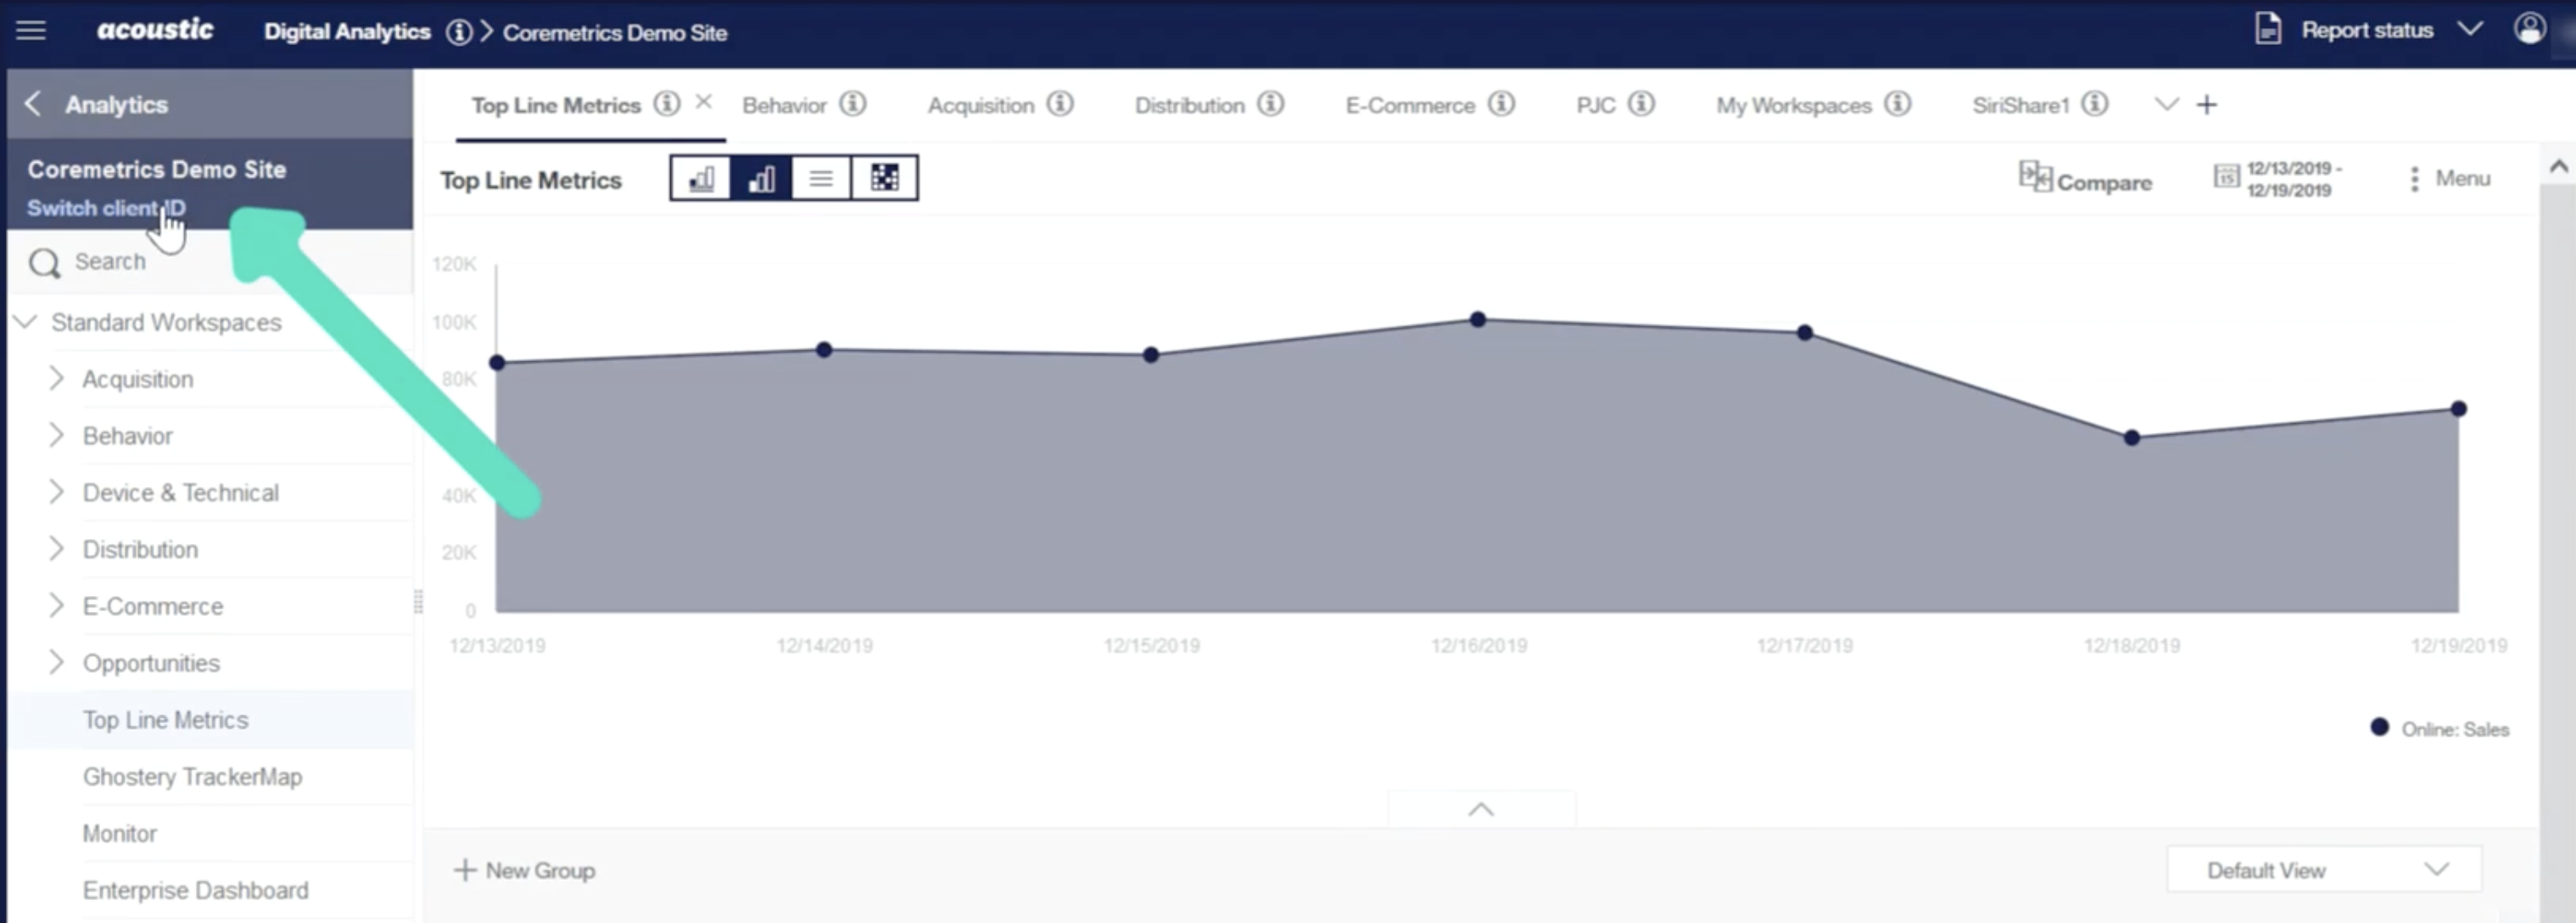The height and width of the screenshot is (923, 2576).
Task: Click the 12/16/2019 data point
Action: point(1478,320)
